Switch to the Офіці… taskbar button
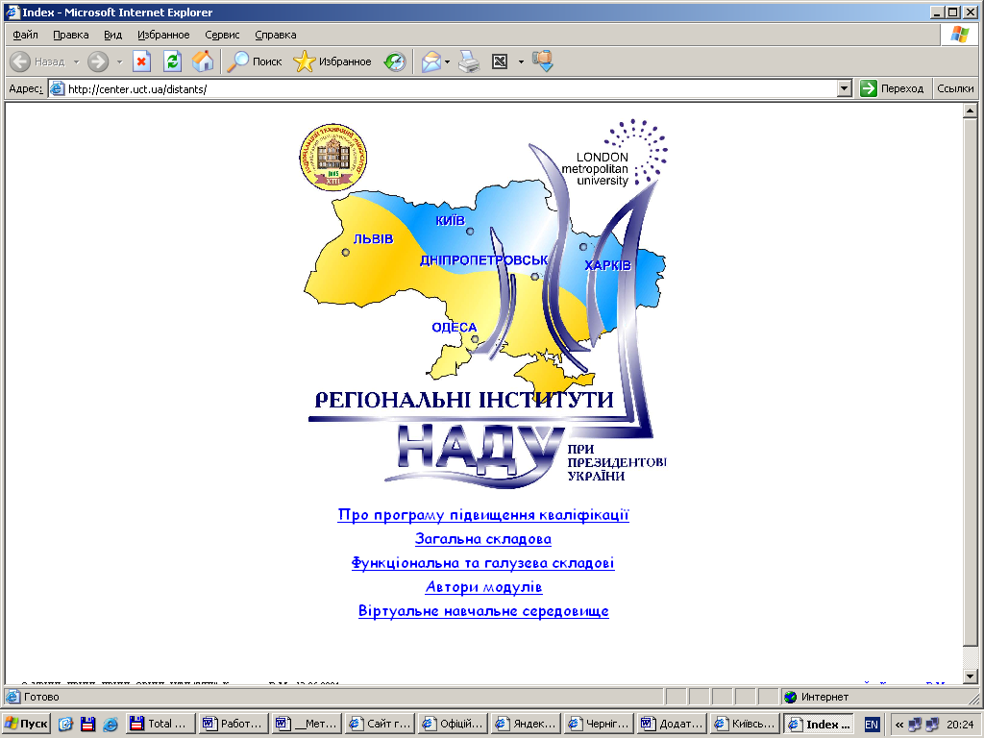The height and width of the screenshot is (738, 984). (x=454, y=725)
